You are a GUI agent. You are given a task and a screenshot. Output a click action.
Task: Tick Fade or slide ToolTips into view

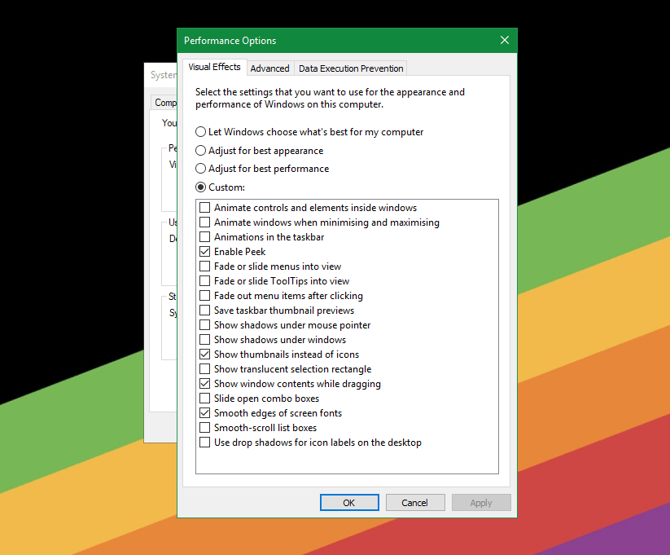pyautogui.click(x=204, y=280)
